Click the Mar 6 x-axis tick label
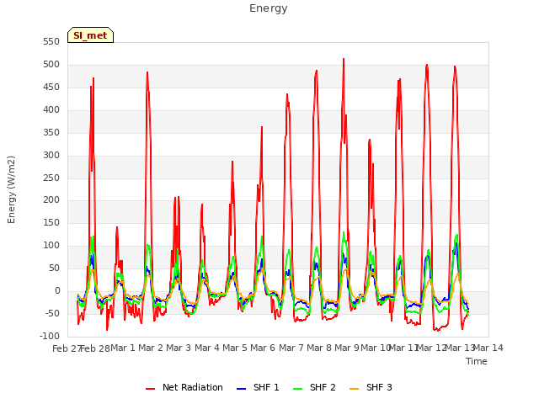 pos(263,348)
